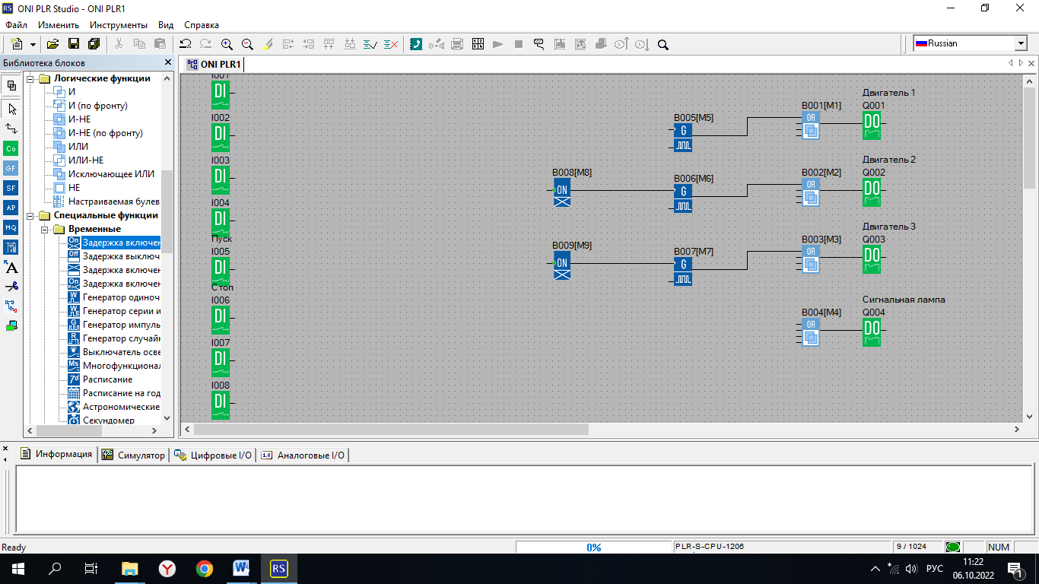Click the green Co constants button
Screen dimensions: 1039x584
(11, 148)
